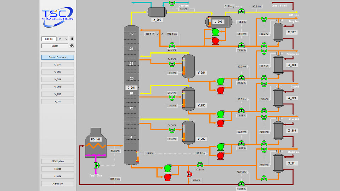Click the V_203 stripper level gauge
Image resolution: width=340 pixels, height=191 pixels.
point(184,99)
